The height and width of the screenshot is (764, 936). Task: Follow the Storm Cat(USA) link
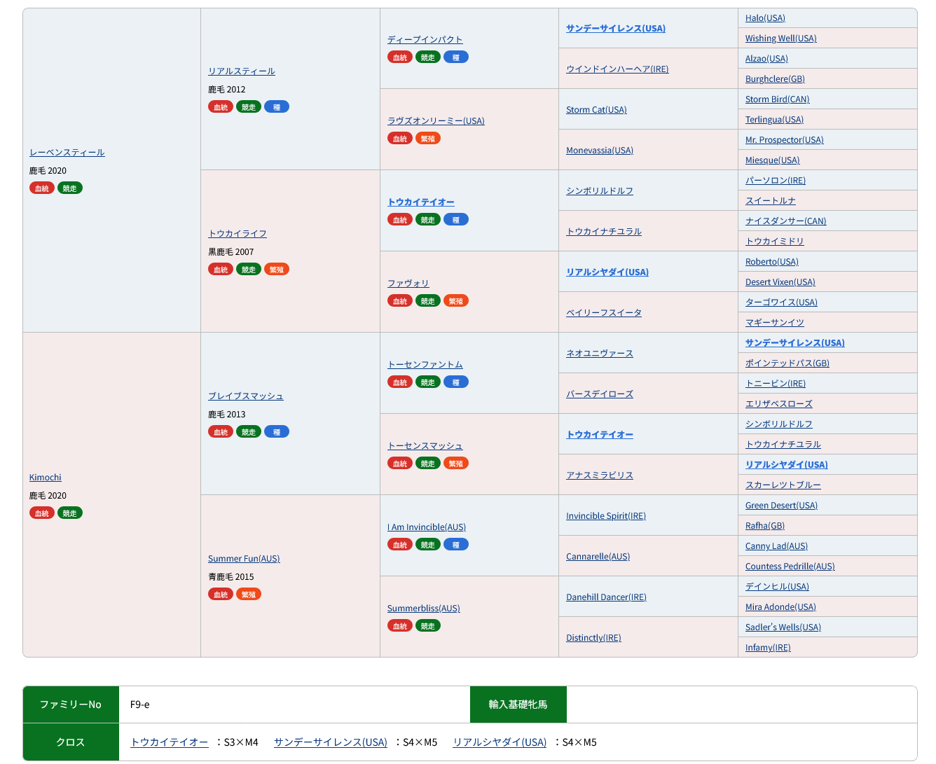(596, 110)
